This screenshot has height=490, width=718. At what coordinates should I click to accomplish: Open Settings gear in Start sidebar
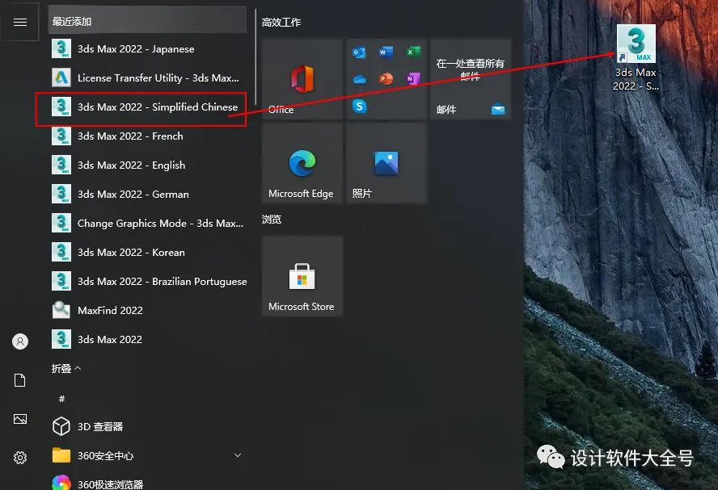20,458
